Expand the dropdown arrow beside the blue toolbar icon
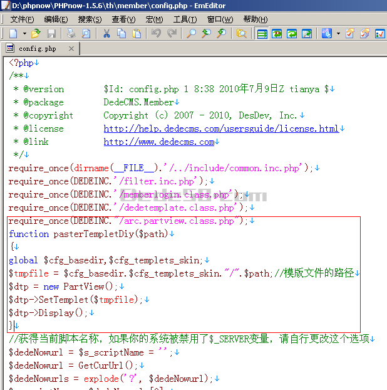This screenshot has width=387, height=390. 338,33
